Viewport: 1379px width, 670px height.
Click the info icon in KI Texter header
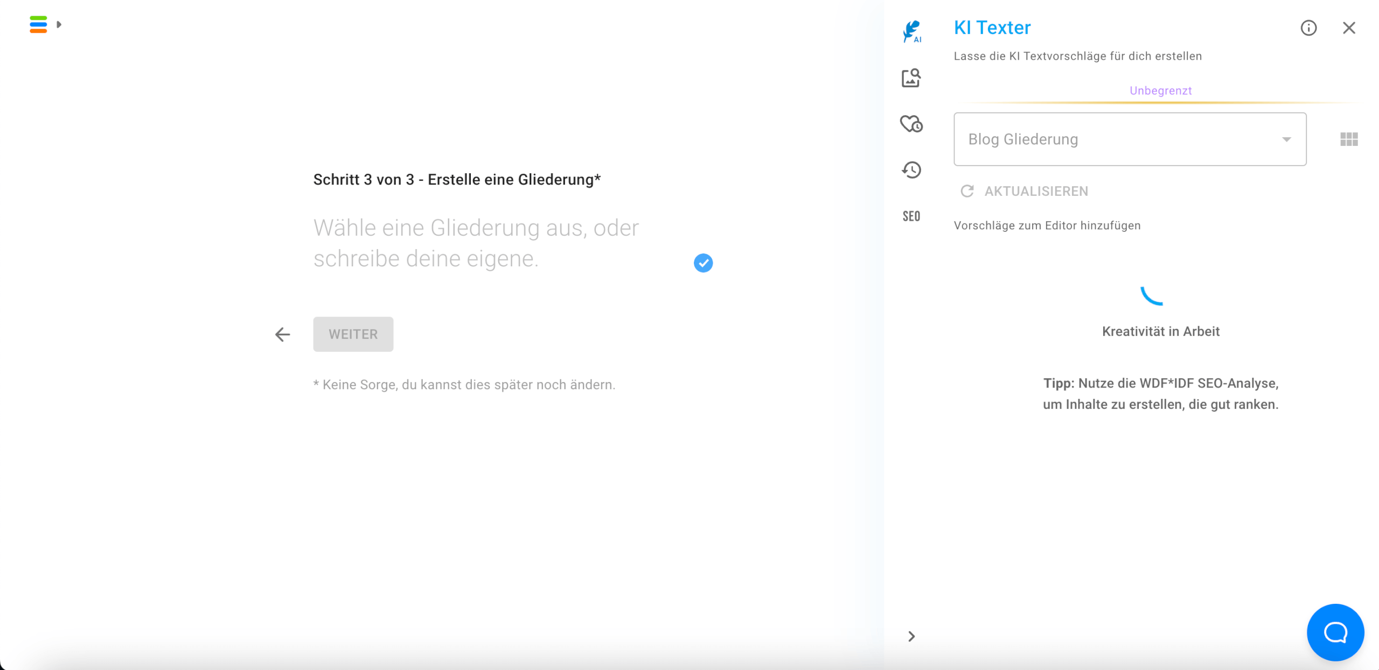tap(1308, 28)
